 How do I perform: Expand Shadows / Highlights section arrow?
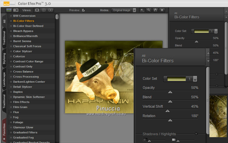coord(196,134)
